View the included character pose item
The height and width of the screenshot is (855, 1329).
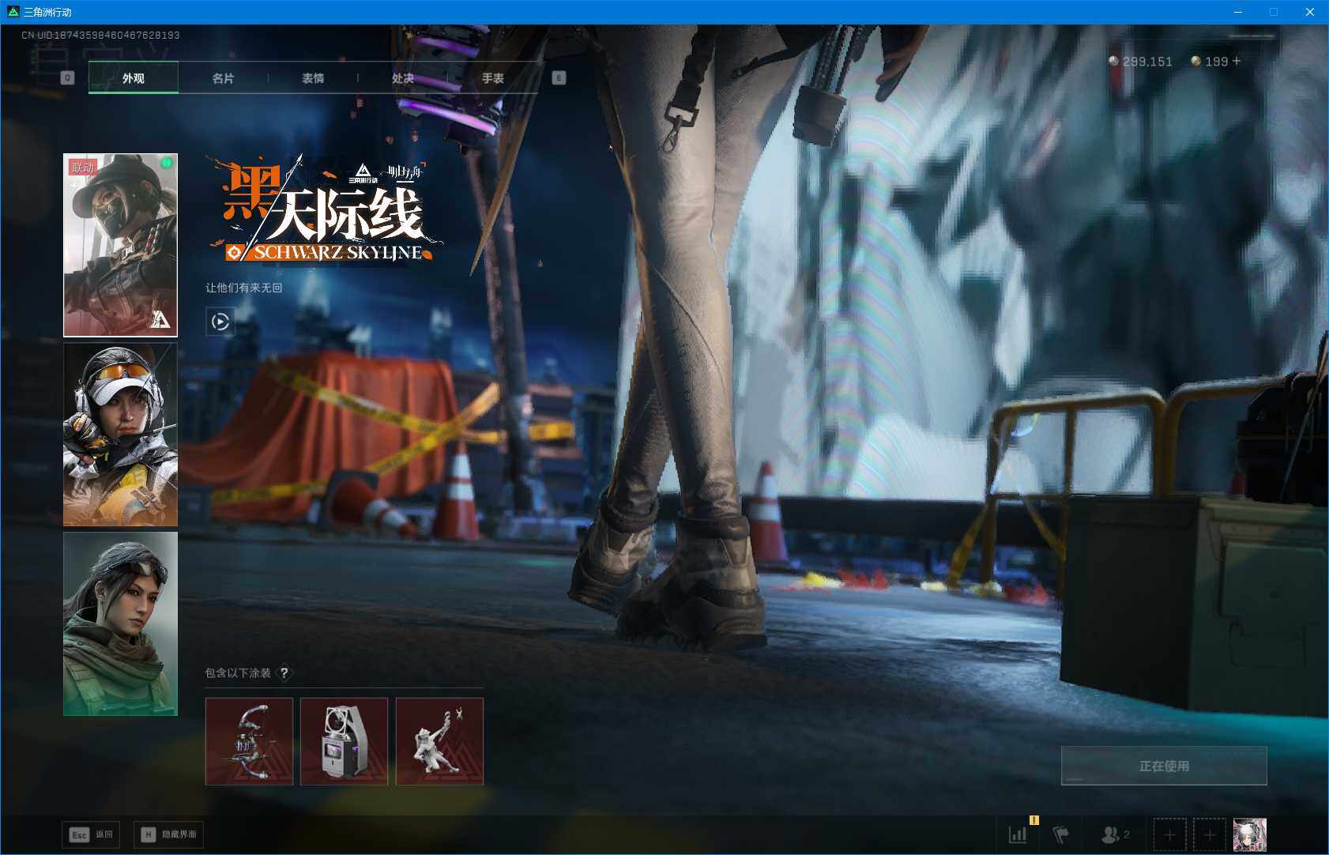[x=439, y=741]
